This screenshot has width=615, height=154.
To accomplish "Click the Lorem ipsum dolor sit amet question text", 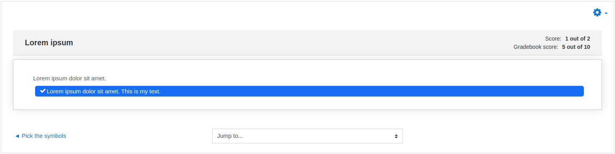I will tap(69, 78).
